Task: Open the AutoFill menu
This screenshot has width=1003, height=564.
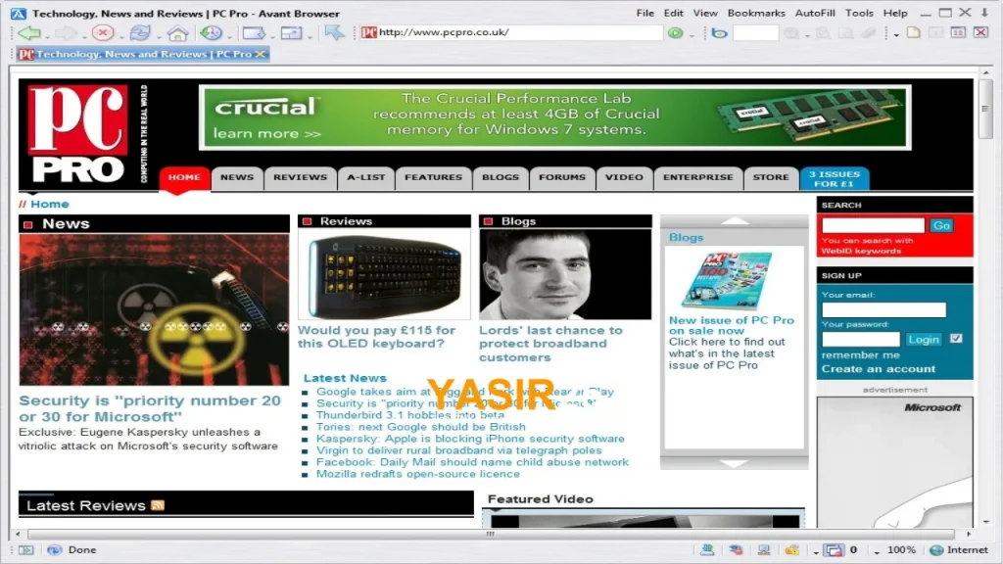Action: [x=814, y=13]
